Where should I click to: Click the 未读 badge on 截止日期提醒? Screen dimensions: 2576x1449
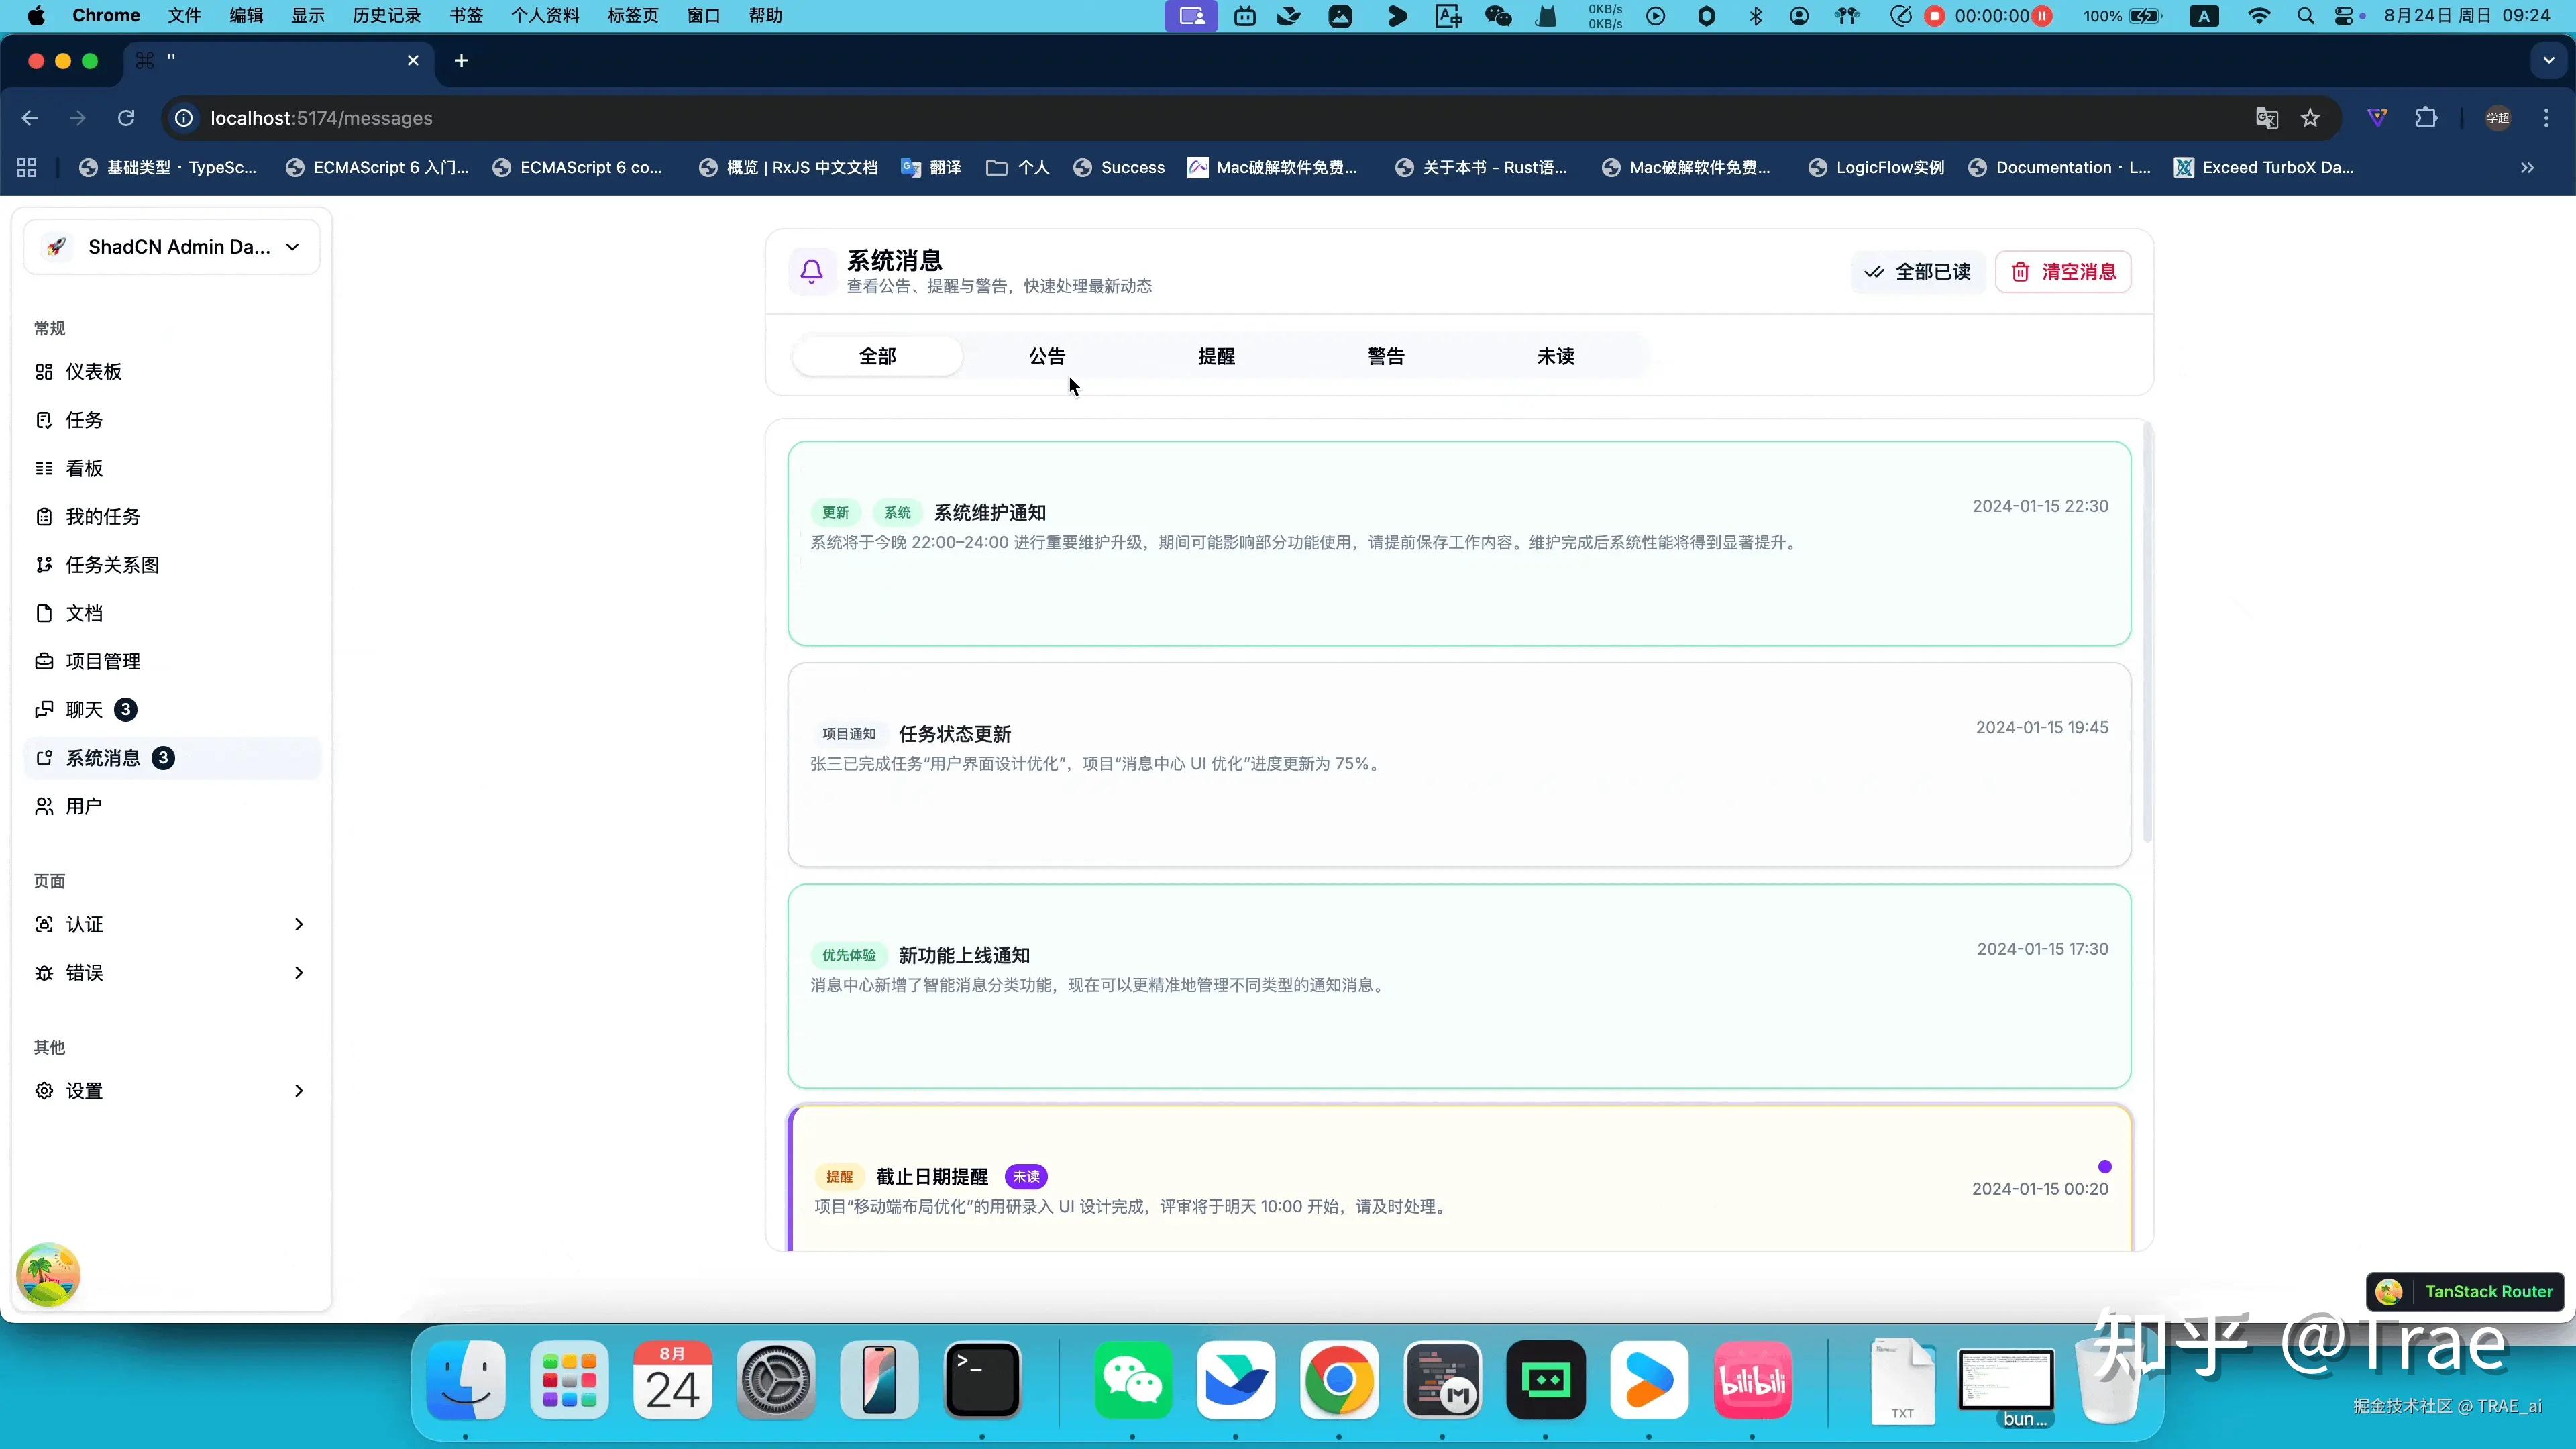click(1026, 1177)
